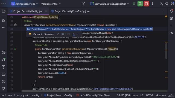The width and height of the screenshot is (175, 98).
Task: Open Search Everywhere magnifier icon
Action: pyautogui.click(x=167, y=4)
